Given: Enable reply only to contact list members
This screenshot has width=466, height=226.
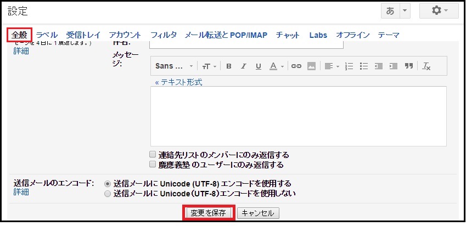Looking at the screenshot, I should (x=153, y=155).
